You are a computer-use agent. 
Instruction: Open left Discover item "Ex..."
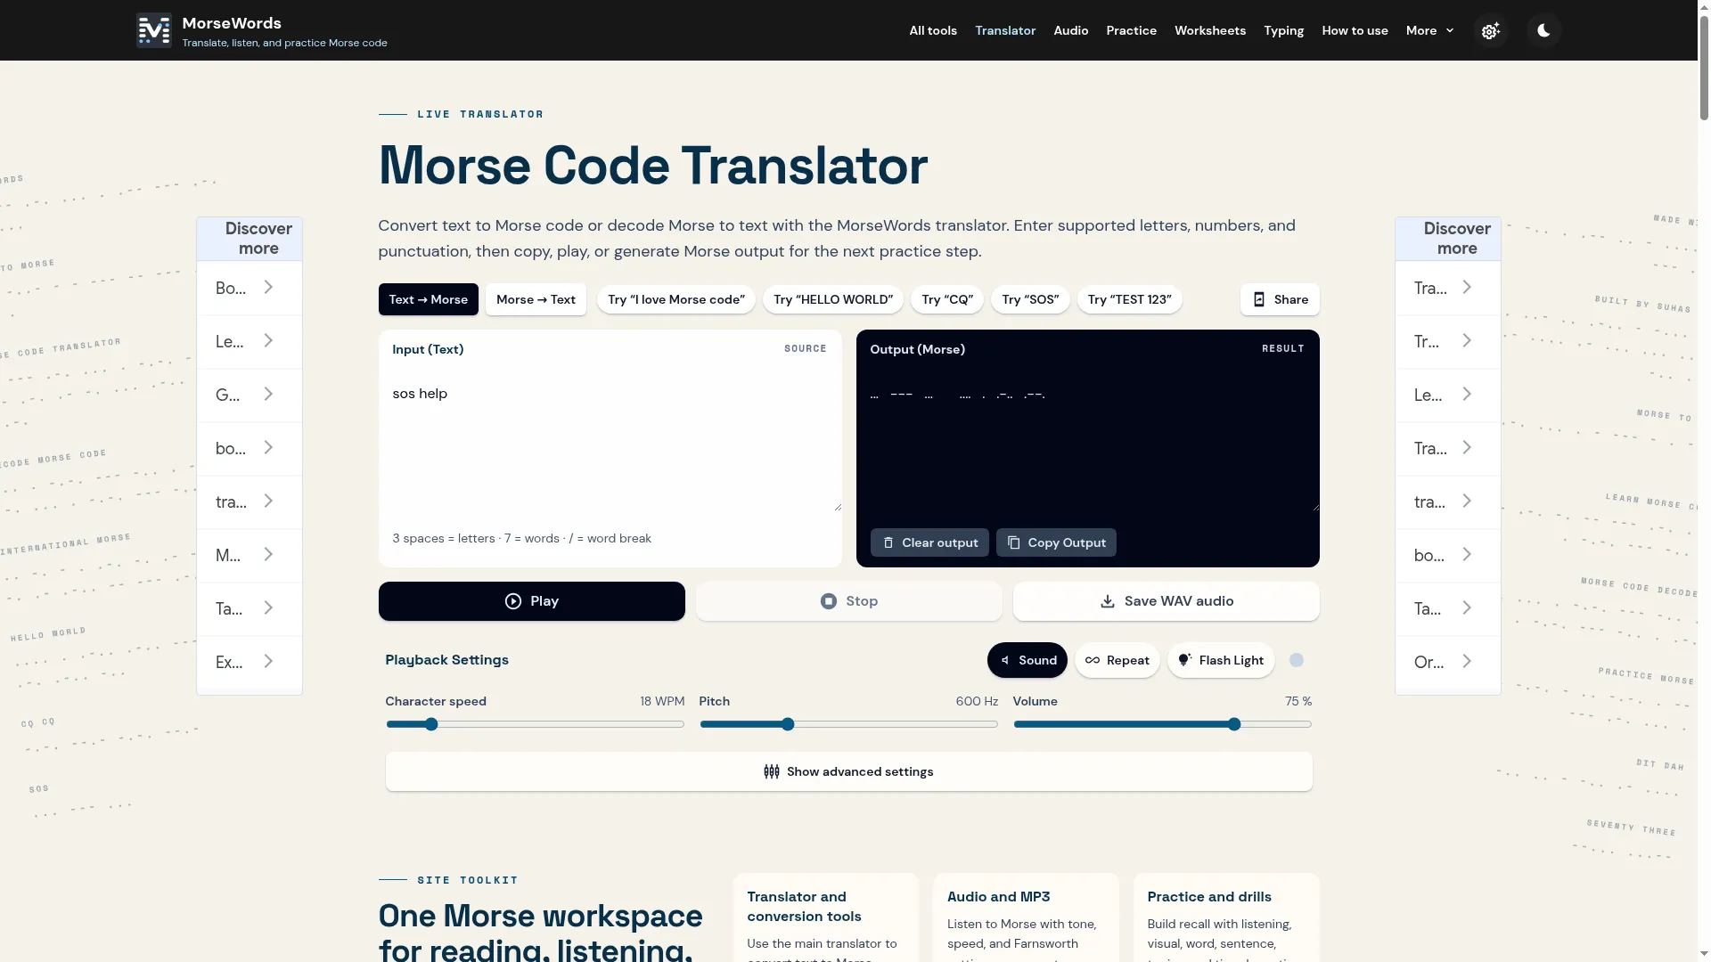(249, 662)
